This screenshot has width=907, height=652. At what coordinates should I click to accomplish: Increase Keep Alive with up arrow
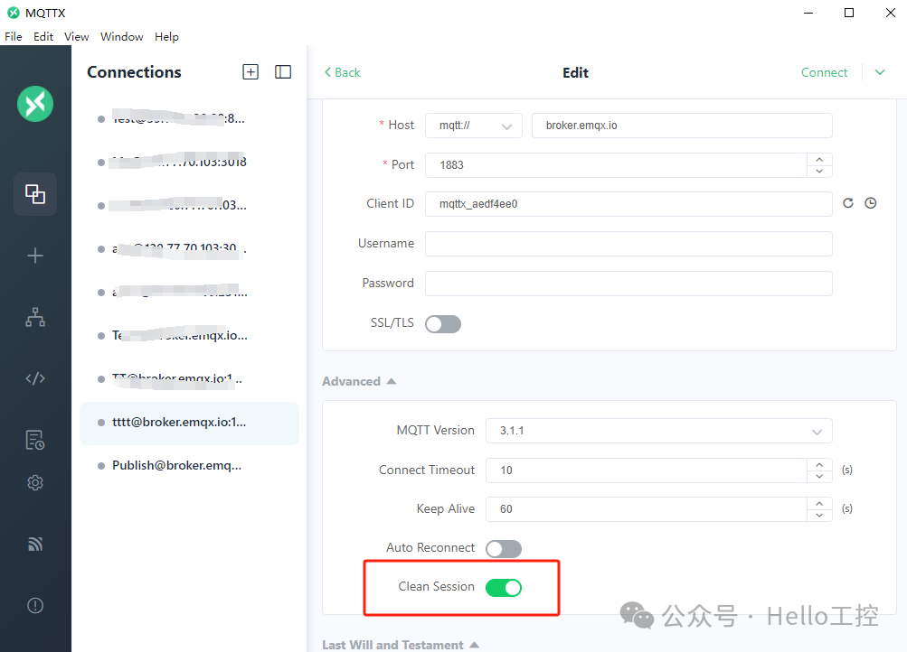point(819,504)
